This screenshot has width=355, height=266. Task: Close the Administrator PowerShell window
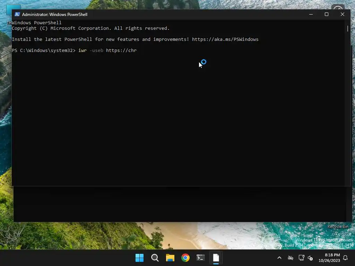pyautogui.click(x=342, y=14)
